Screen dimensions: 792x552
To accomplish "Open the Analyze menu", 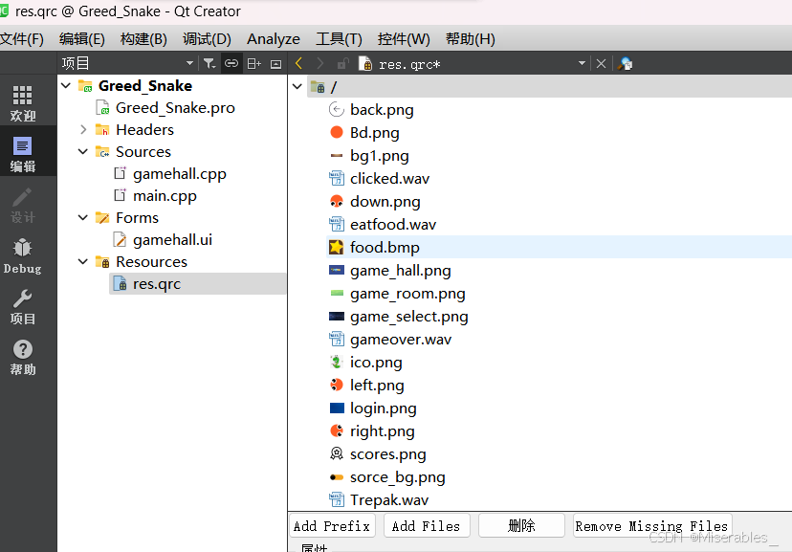I will (274, 39).
